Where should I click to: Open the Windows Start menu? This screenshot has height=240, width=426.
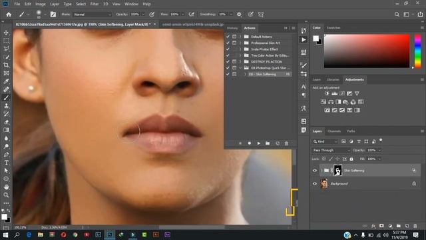point(5,235)
